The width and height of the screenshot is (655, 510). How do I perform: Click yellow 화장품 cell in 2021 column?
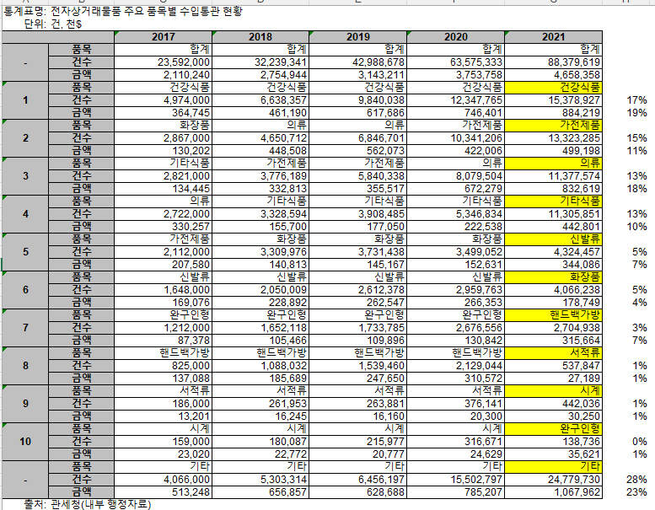(554, 277)
